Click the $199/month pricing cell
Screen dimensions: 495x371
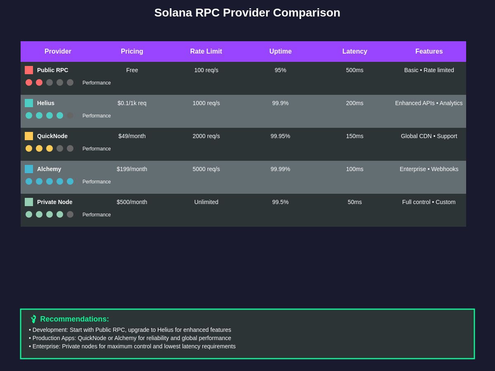(132, 169)
